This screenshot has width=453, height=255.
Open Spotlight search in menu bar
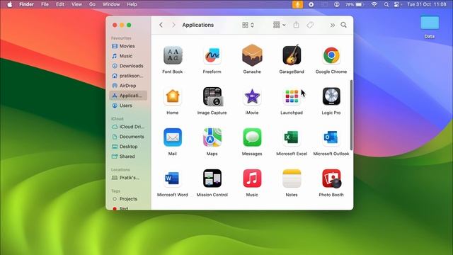[386, 4]
